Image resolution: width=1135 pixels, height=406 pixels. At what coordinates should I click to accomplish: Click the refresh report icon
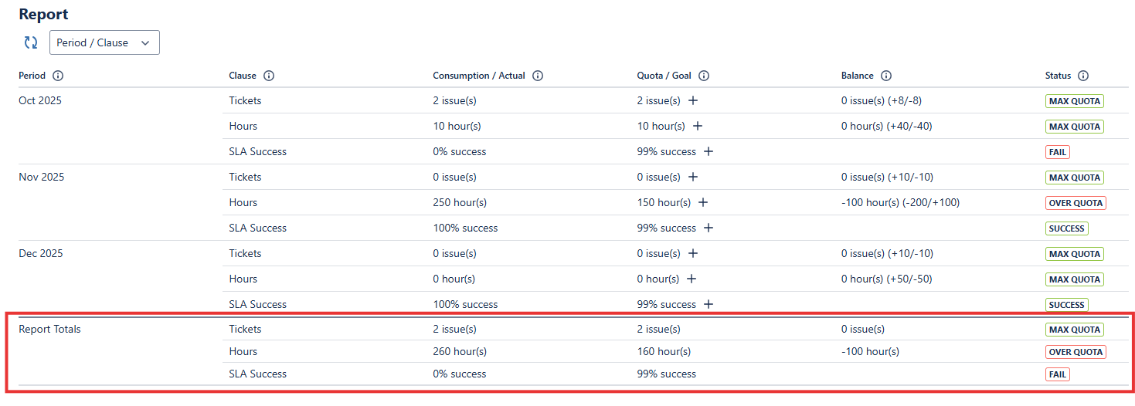click(x=31, y=43)
